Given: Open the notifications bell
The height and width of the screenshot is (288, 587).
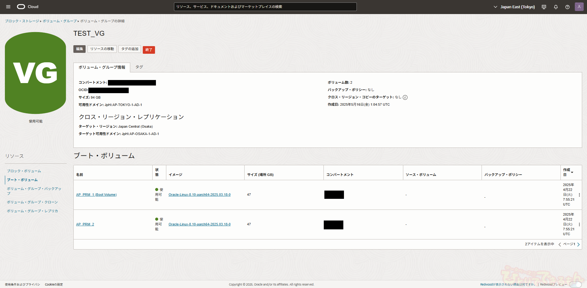Looking at the screenshot, I should point(556,7).
